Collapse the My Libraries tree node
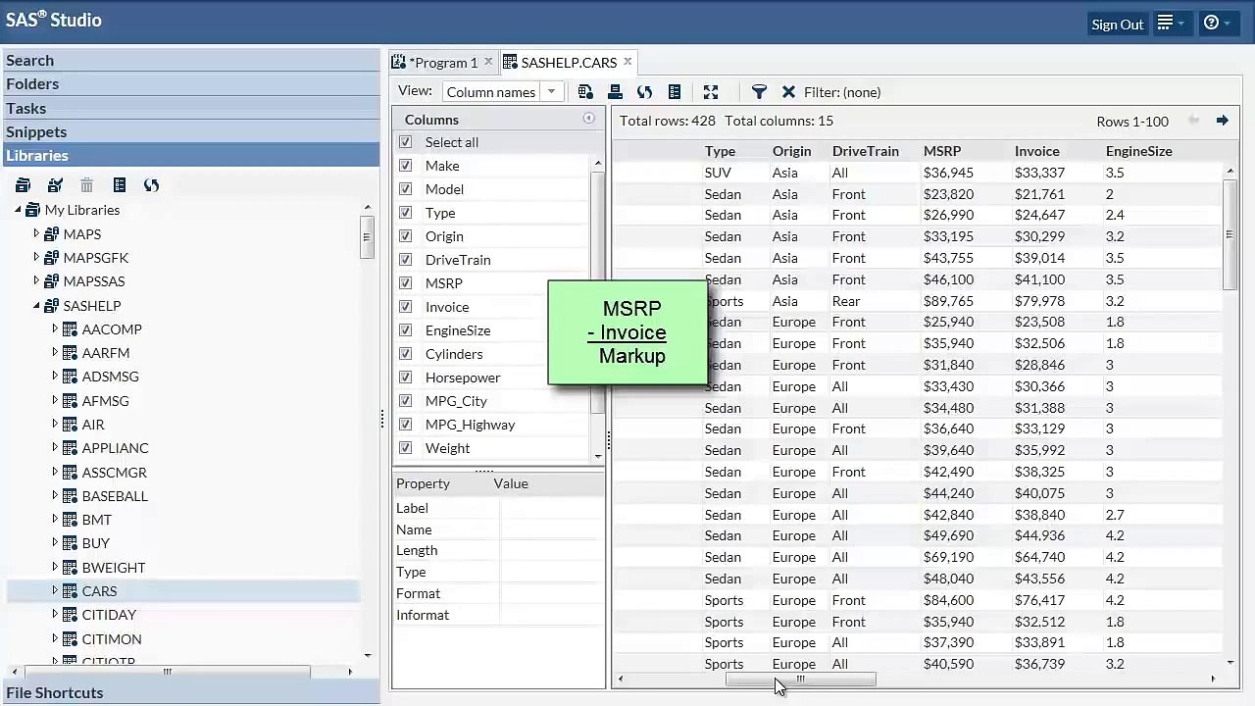This screenshot has height=706, width=1255. (18, 210)
